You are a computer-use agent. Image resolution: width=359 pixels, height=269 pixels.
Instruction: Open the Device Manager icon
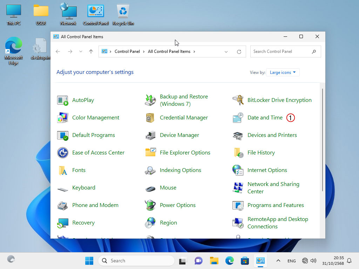click(x=150, y=135)
